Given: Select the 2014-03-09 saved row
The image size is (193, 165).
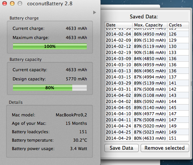Looking at the screenshot, I should coord(147,59).
